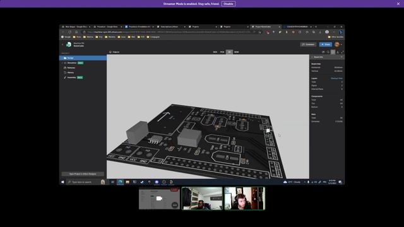Image resolution: width=404 pixels, height=227 pixels.
Task: Dismiss the Streamer Mode banner
Action: click(x=398, y=4)
